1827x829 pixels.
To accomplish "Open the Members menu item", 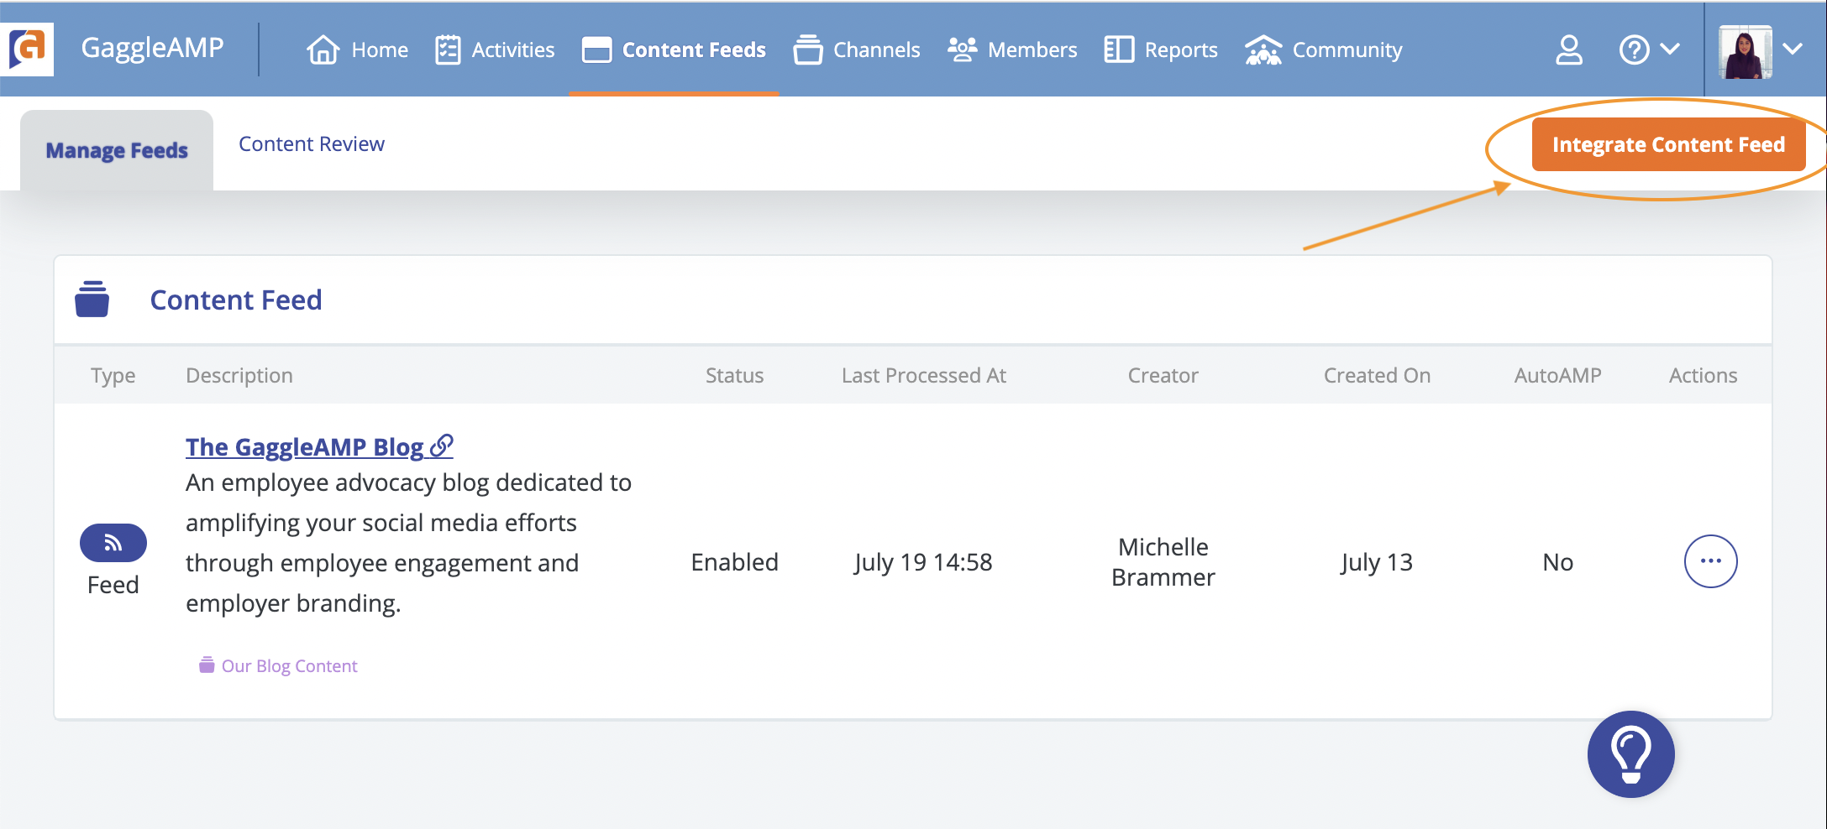I will click(x=1012, y=50).
